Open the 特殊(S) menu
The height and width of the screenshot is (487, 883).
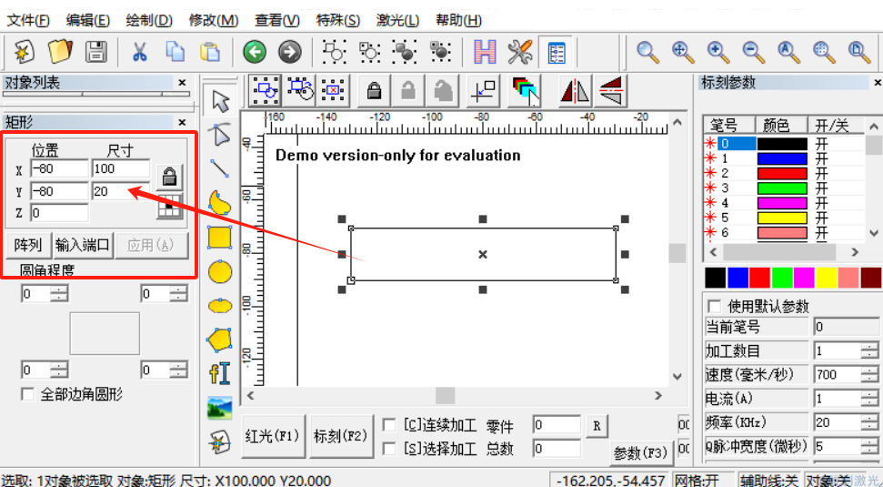coord(337,20)
